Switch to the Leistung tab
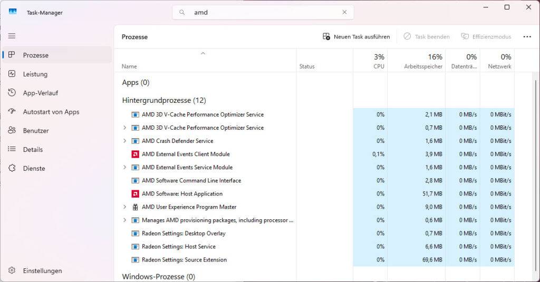This screenshot has height=282, width=540. pyautogui.click(x=35, y=74)
